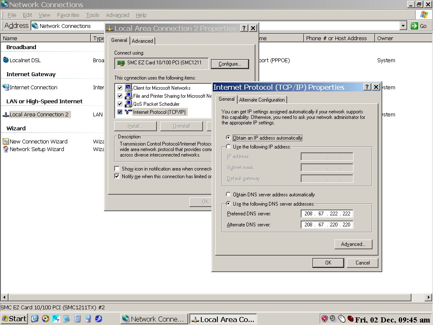Click the horizontal scrollbar left arrow
The image size is (433, 325).
[4, 297]
